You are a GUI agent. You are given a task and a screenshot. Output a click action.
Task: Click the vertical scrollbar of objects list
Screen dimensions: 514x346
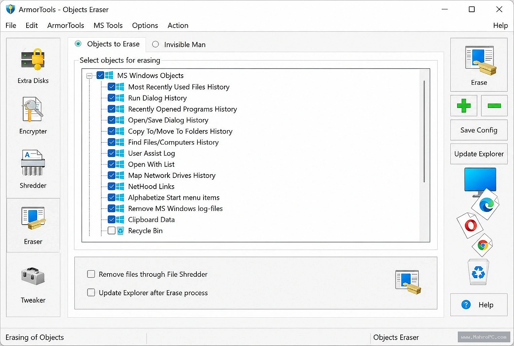pyautogui.click(x=424, y=131)
